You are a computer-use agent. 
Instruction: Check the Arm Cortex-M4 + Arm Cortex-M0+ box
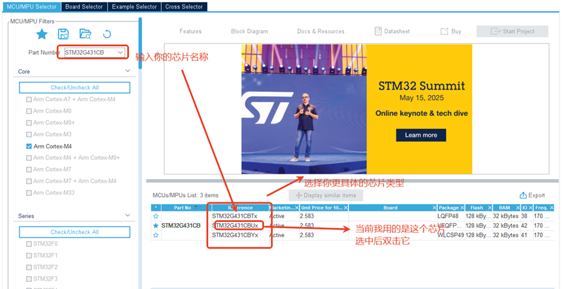tap(29, 158)
